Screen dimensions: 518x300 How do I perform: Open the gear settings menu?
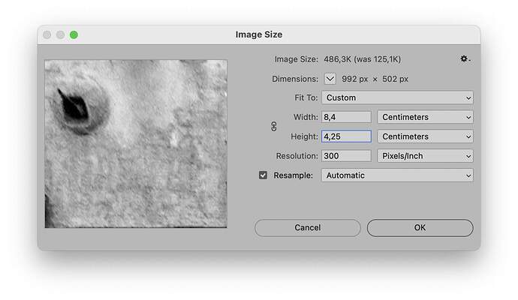click(x=465, y=59)
